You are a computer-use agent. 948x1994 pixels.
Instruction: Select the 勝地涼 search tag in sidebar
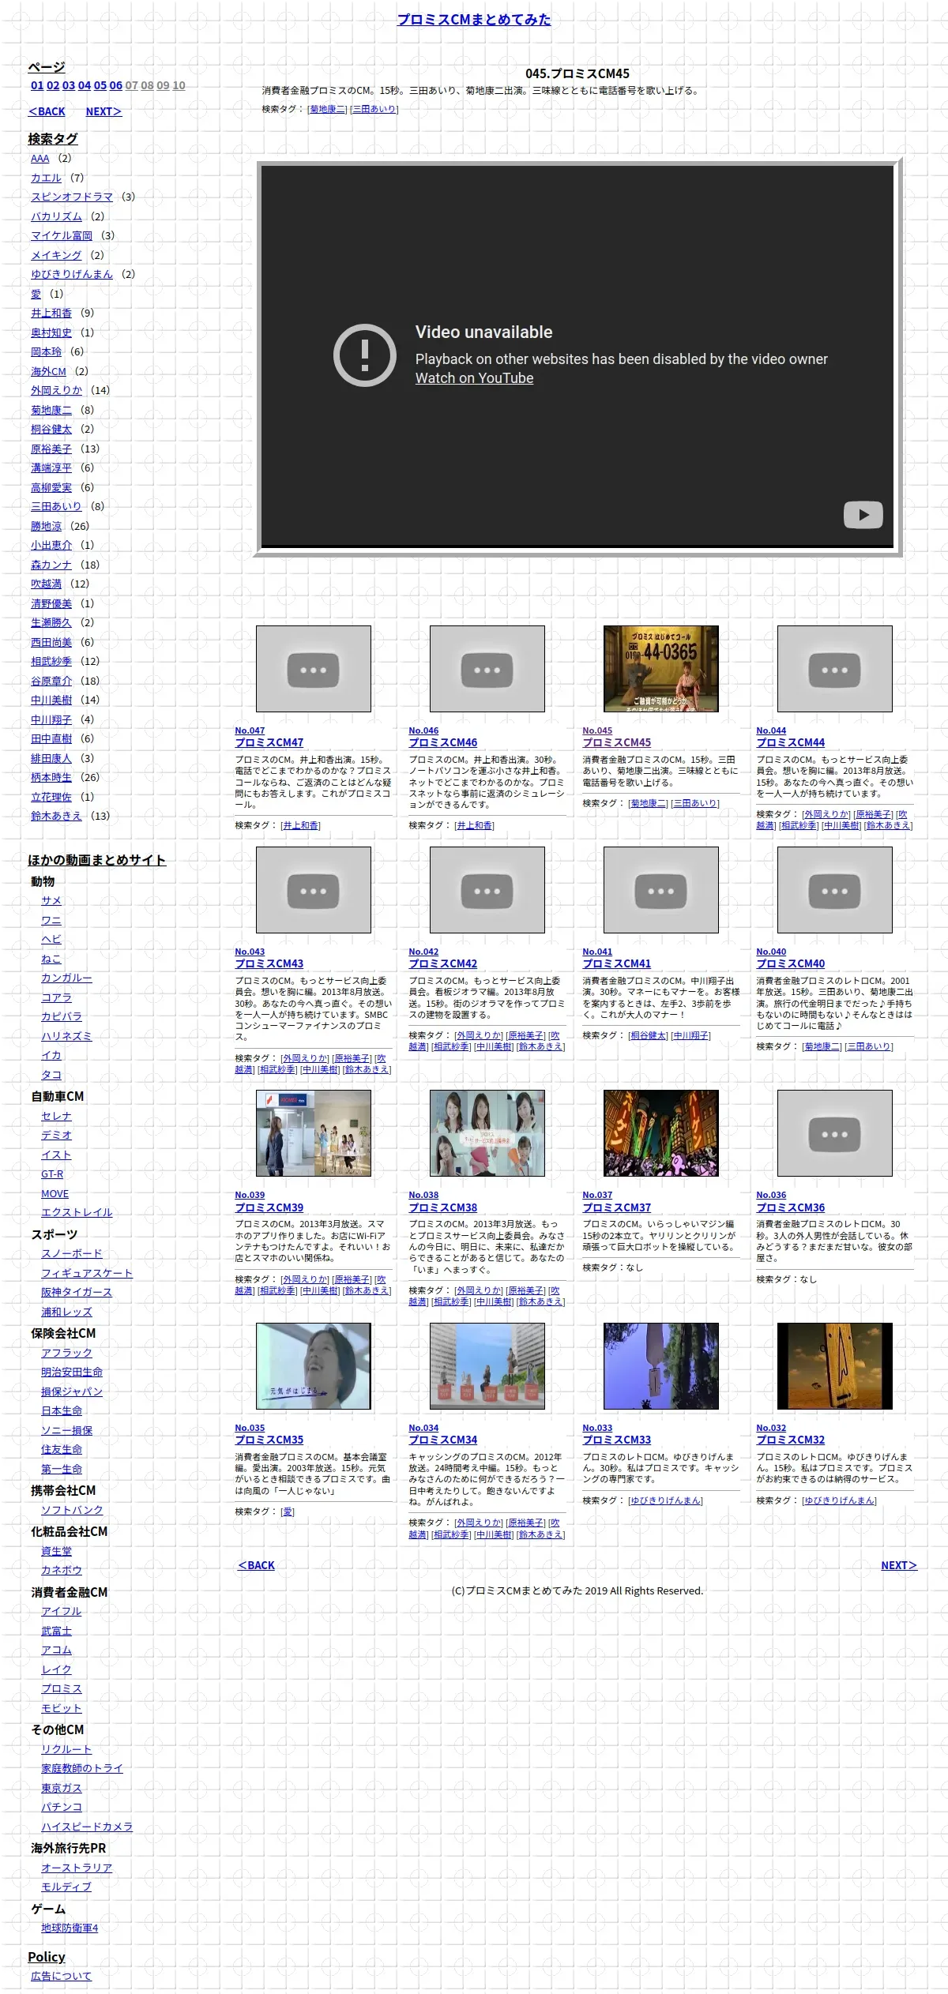[x=47, y=526]
